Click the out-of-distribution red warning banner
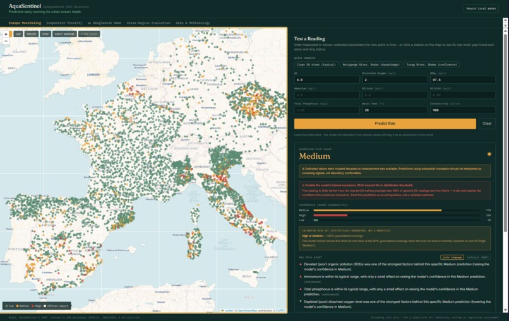This screenshot has width=509, height=321. (x=395, y=190)
